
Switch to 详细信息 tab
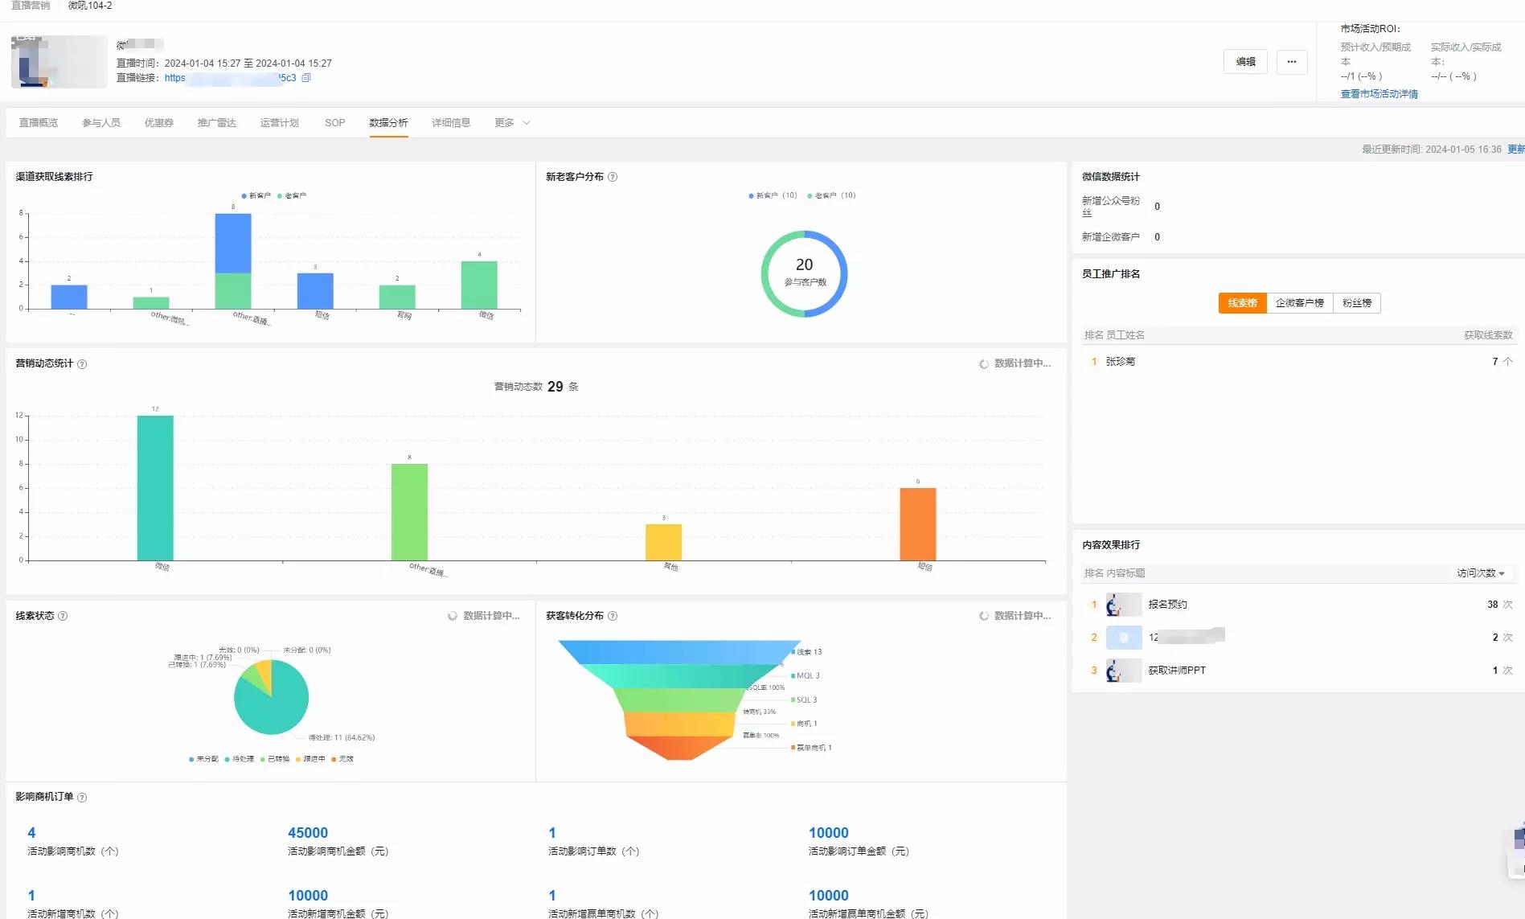(451, 123)
